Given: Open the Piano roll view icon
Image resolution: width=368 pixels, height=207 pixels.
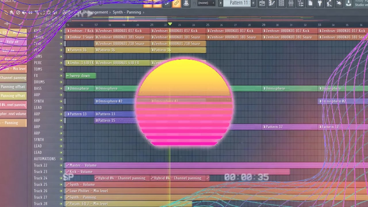Looking at the screenshot, I should tap(271, 3).
